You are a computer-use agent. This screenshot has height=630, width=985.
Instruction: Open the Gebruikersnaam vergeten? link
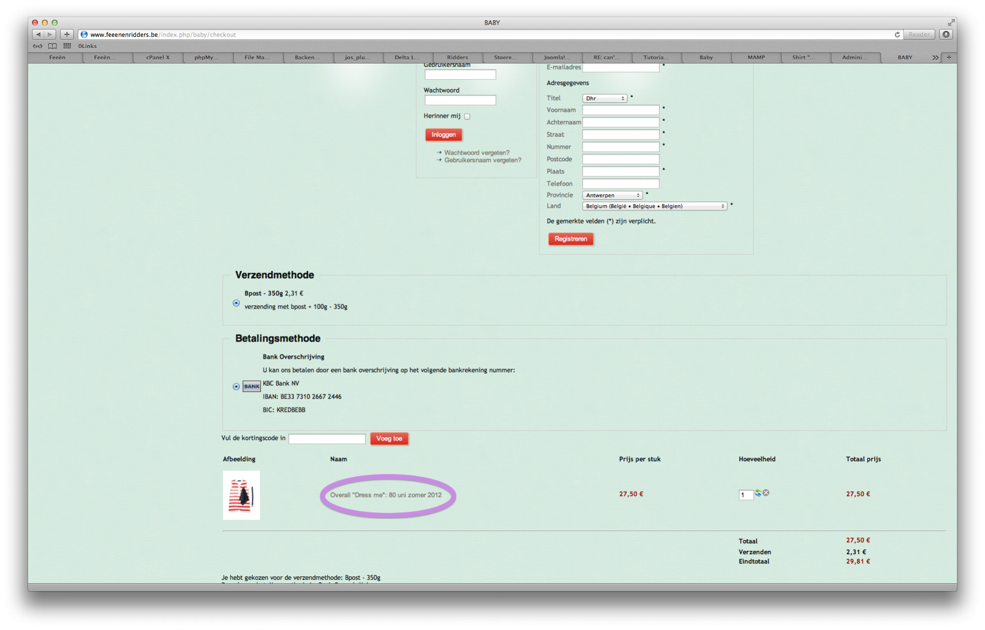click(x=483, y=160)
